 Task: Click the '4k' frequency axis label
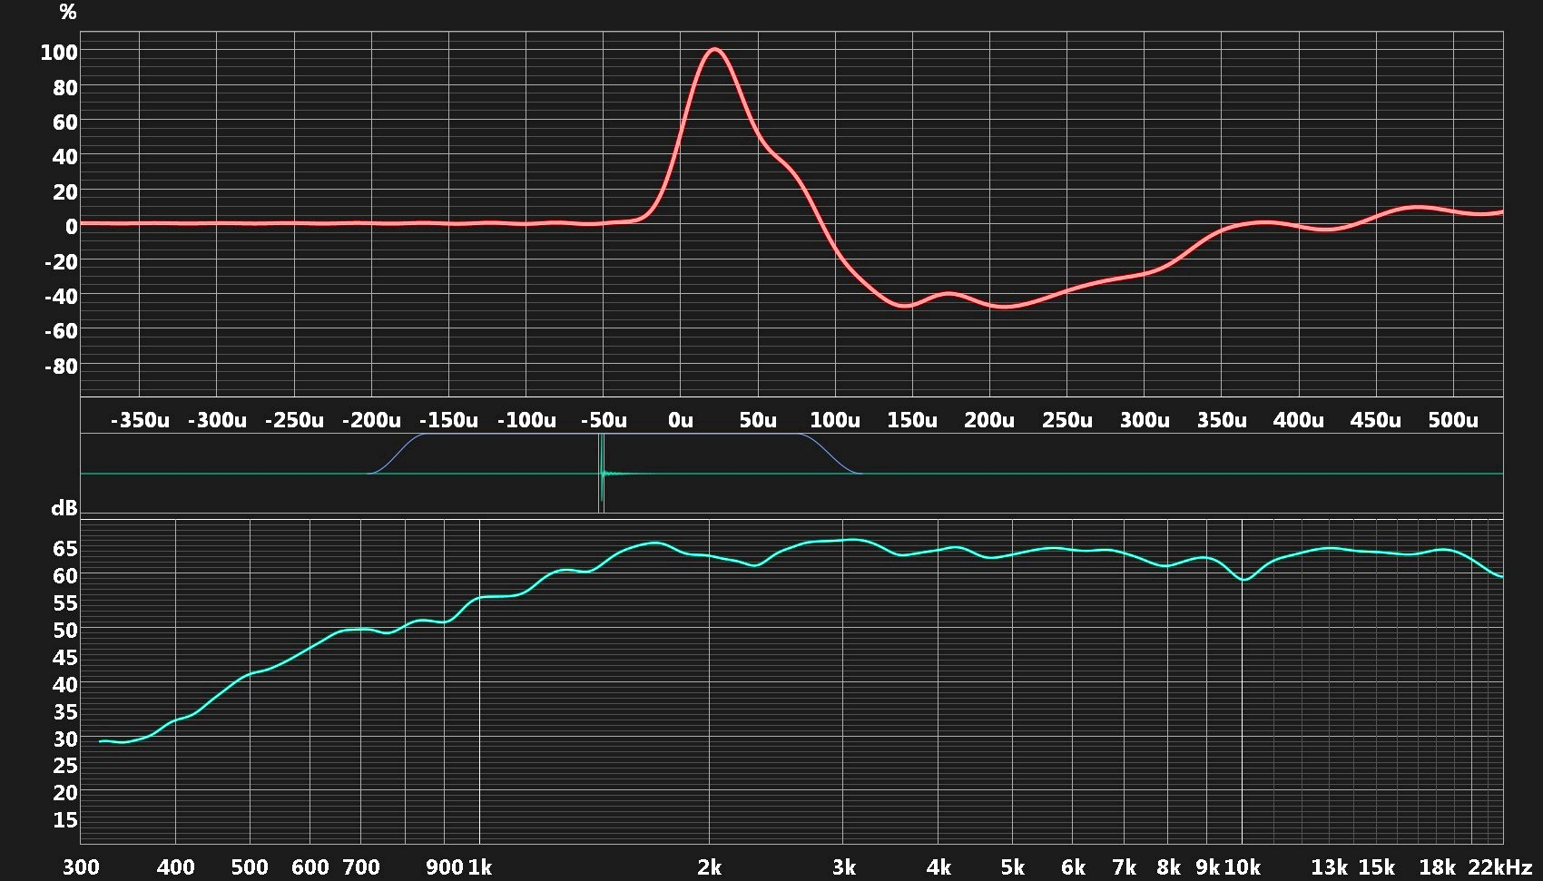[x=939, y=867]
